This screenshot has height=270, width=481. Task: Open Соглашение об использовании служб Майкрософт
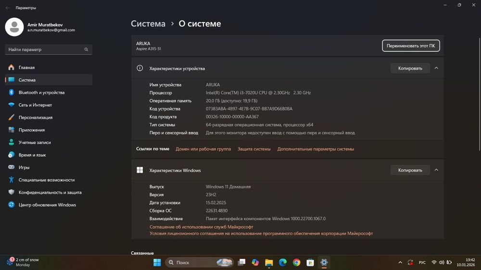(x=201, y=227)
